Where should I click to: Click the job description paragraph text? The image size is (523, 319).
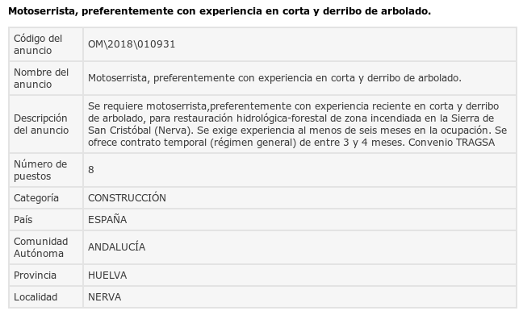coord(297,124)
